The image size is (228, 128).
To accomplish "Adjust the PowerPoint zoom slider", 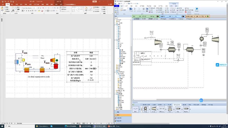I will click(x=101, y=123).
